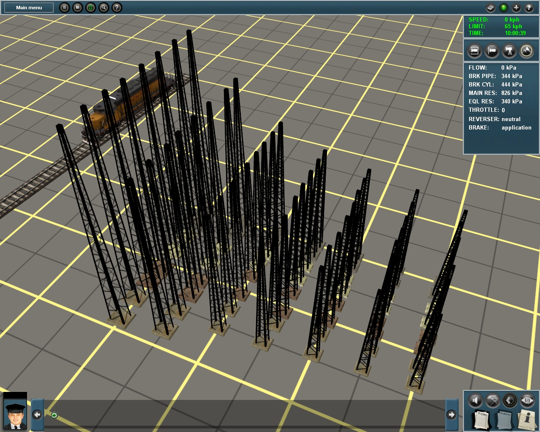Toggle the green indicator light button
This screenshot has width=540, height=432.
pyautogui.click(x=503, y=8)
